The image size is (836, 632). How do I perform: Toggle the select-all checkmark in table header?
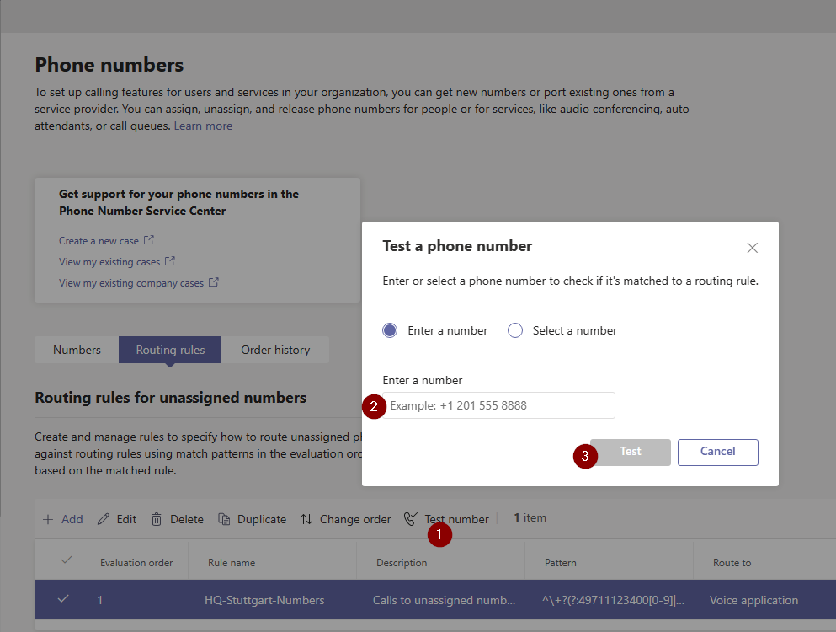(x=67, y=561)
